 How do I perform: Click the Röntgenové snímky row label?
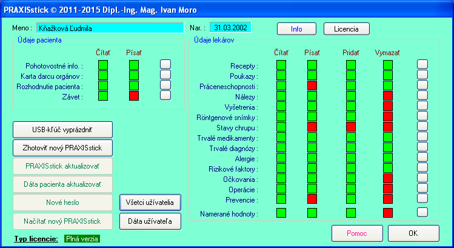point(227,118)
